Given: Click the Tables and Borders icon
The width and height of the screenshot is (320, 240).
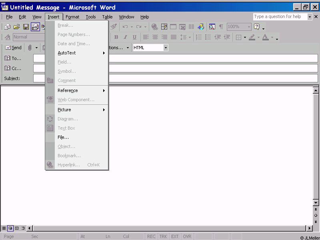Looking at the screenshot, I should pyautogui.click(x=164, y=27).
